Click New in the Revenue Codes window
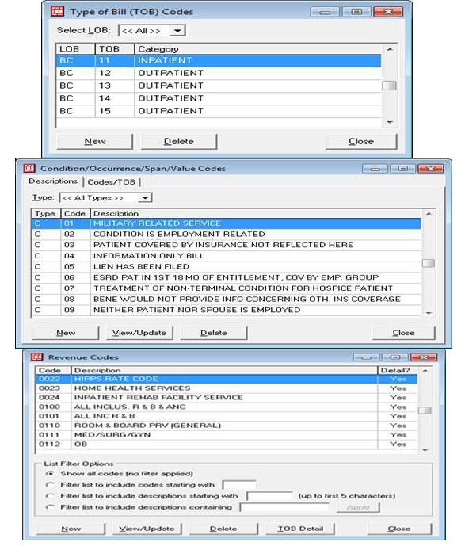This screenshot has width=465, height=546. pyautogui.click(x=71, y=529)
